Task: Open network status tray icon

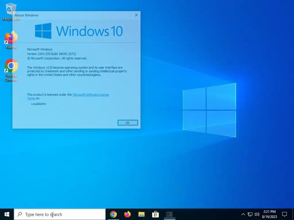Action: (250, 214)
